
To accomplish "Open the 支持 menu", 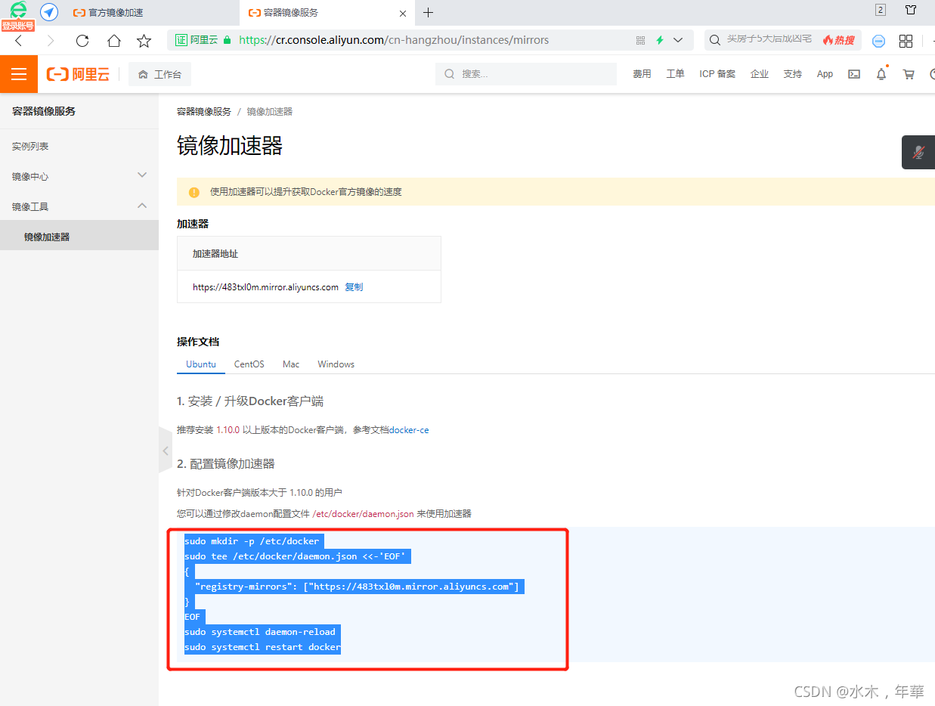I will click(x=792, y=74).
